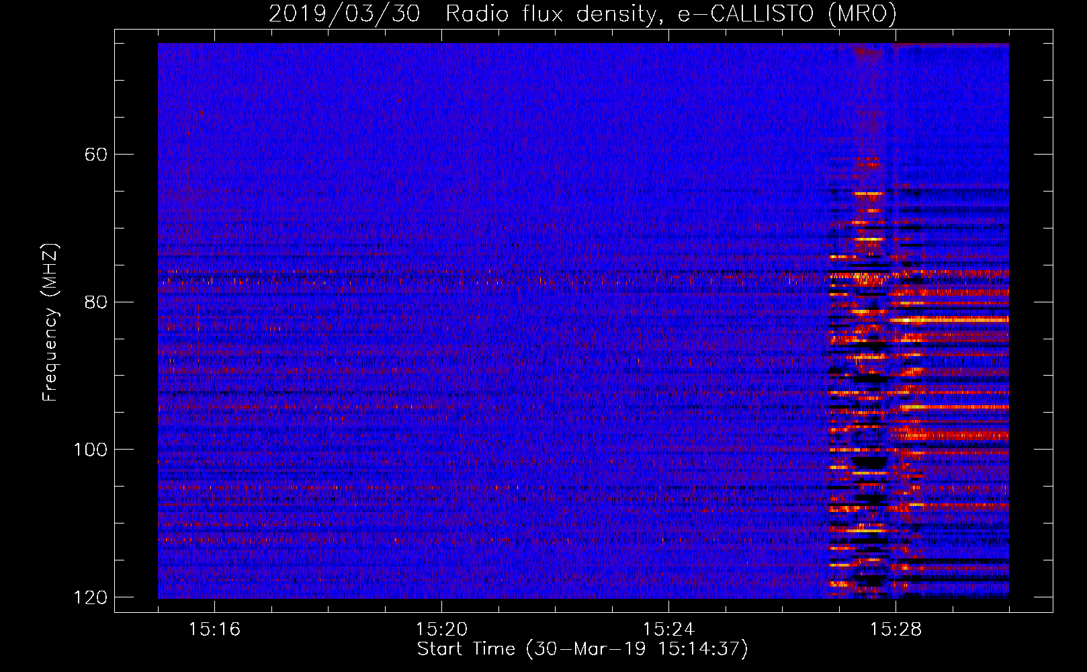Click the 15:28 time axis label
1087x672 pixels.
click(896, 630)
